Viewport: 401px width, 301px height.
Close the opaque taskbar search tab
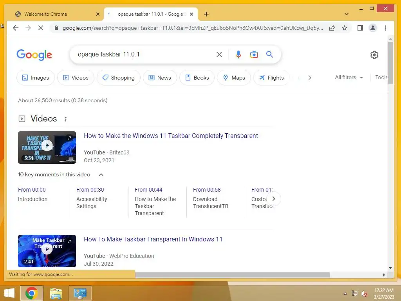click(191, 14)
